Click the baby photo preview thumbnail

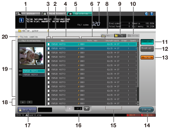coord(32,56)
